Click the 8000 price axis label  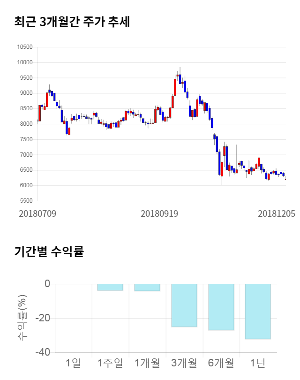pyautogui.click(x=25, y=124)
